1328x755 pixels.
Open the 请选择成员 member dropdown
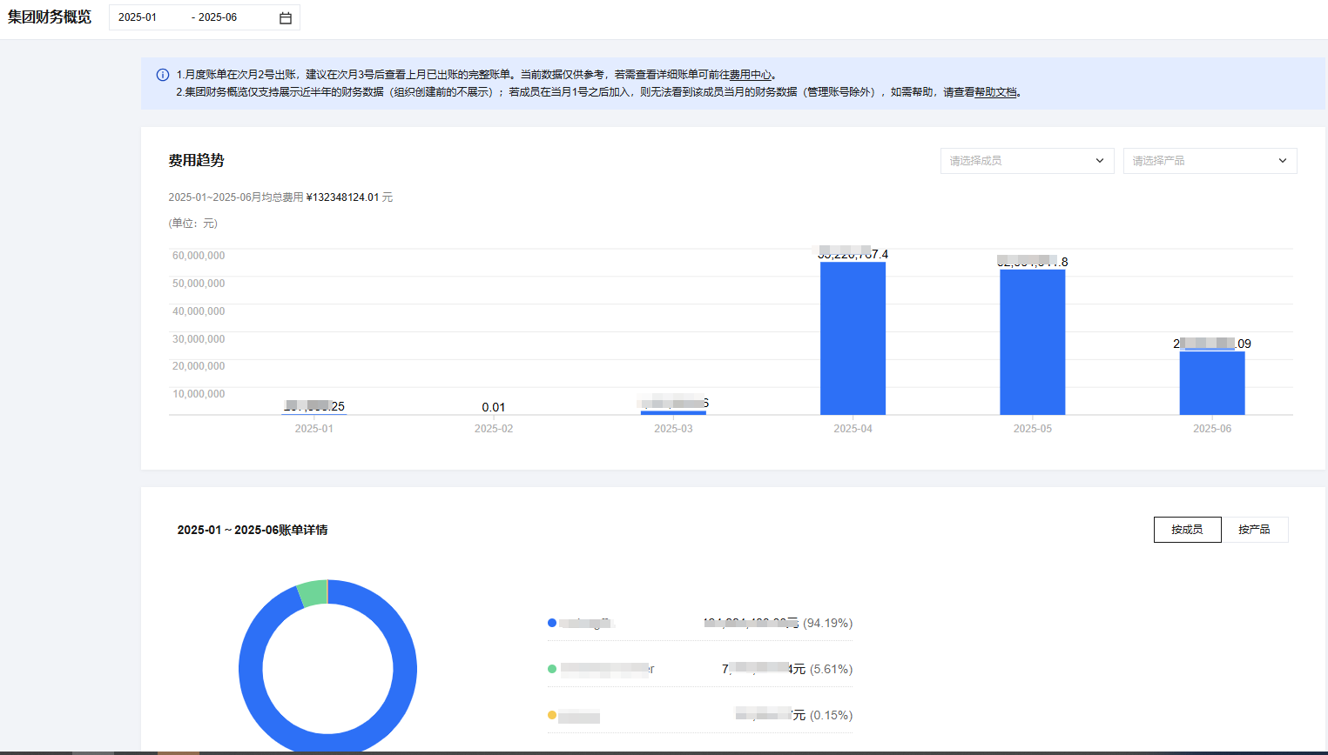click(1026, 161)
